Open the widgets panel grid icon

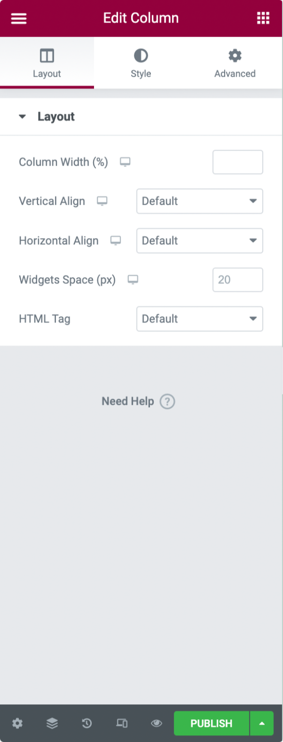pos(263,18)
